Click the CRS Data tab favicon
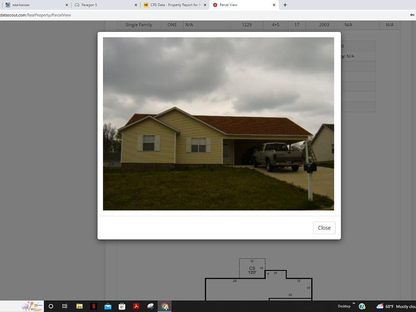 (146, 5)
